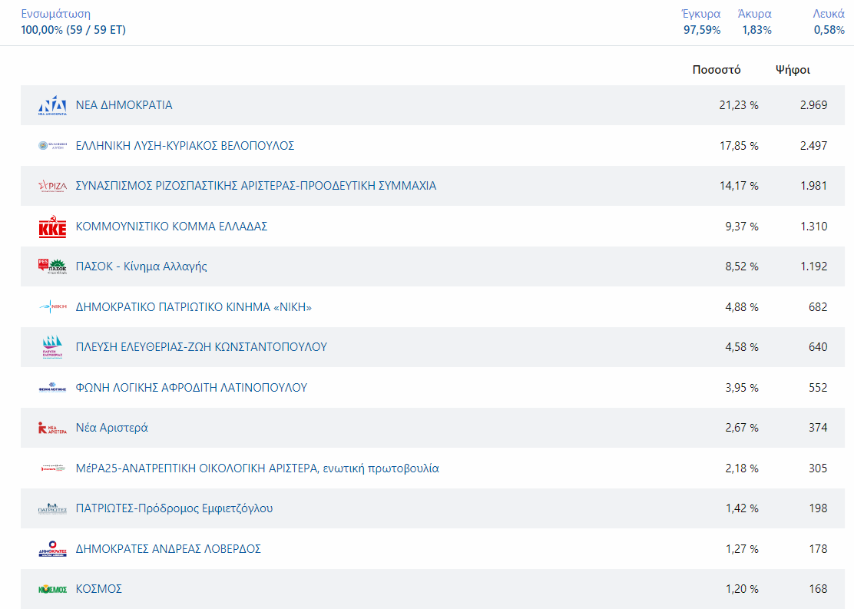Click the ΠΑΤΡΙΩΤΕΣ party logo
This screenshot has height=609, width=854.
[x=52, y=508]
